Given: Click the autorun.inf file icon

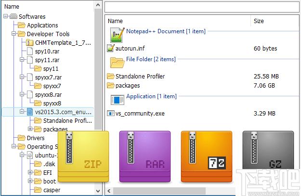Looking at the screenshot, I should (x=111, y=48).
